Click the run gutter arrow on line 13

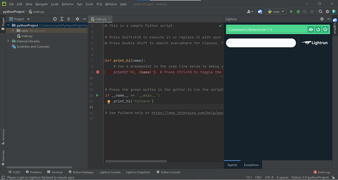pos(97,95)
